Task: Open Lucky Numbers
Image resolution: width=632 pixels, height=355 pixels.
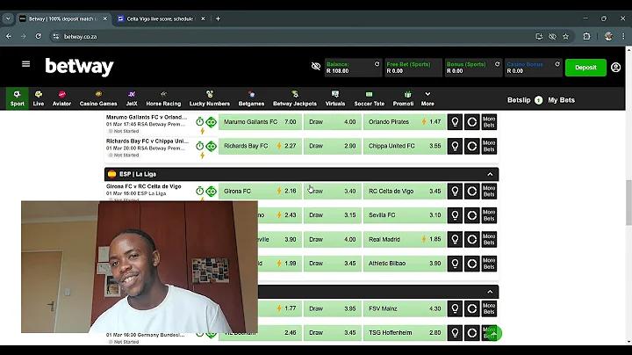Action: point(210,98)
